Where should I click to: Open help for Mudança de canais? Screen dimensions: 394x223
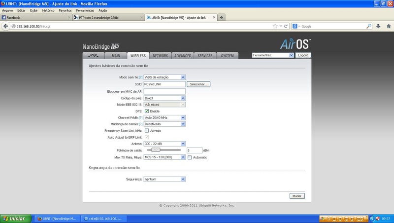[x=141, y=124]
